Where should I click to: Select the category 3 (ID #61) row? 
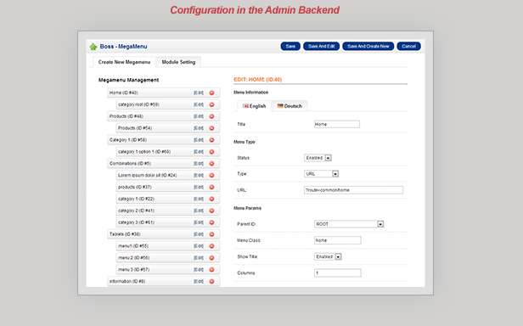click(168, 222)
